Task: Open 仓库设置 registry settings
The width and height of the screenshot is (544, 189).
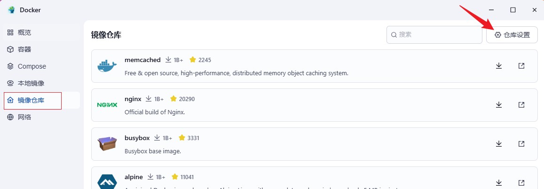Action: tap(512, 35)
